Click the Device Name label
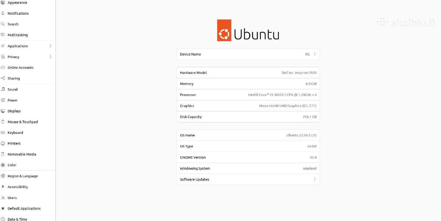This screenshot has height=221, width=441. (190, 54)
